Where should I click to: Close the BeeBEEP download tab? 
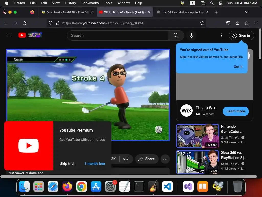point(92,12)
